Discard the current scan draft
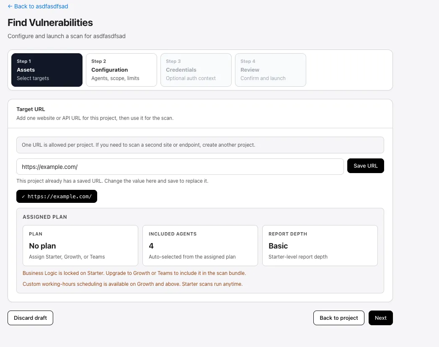The height and width of the screenshot is (347, 439). tap(30, 318)
